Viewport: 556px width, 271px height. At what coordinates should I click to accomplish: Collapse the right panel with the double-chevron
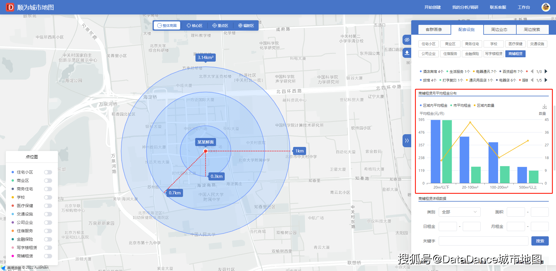(x=407, y=141)
